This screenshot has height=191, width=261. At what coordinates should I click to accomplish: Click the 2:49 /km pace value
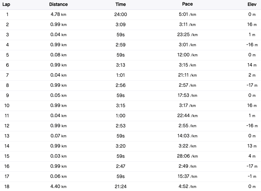[x=188, y=166]
